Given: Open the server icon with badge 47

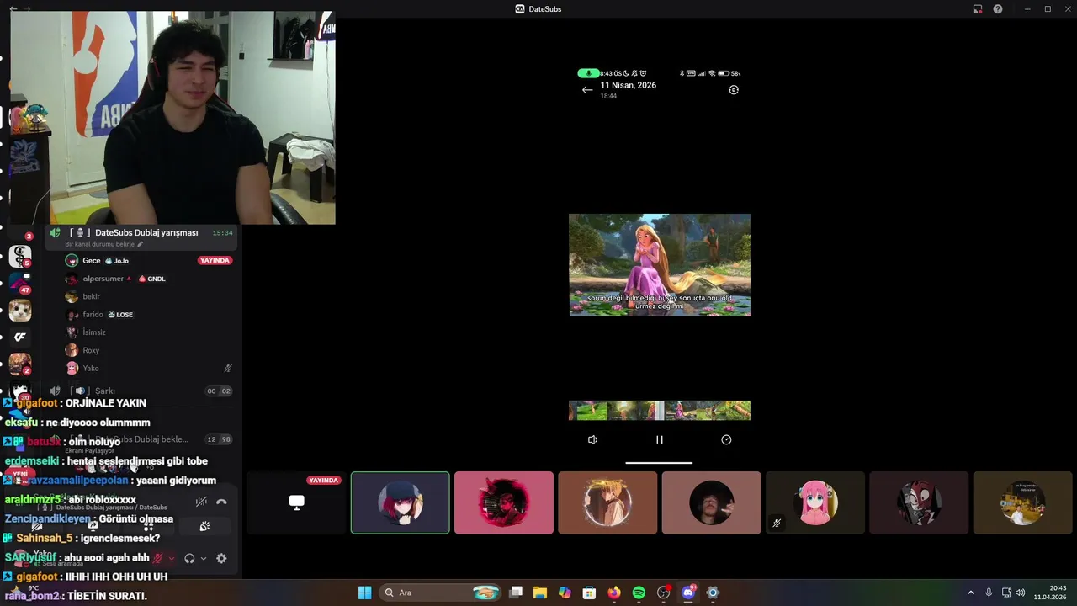Looking at the screenshot, I should [x=20, y=283].
